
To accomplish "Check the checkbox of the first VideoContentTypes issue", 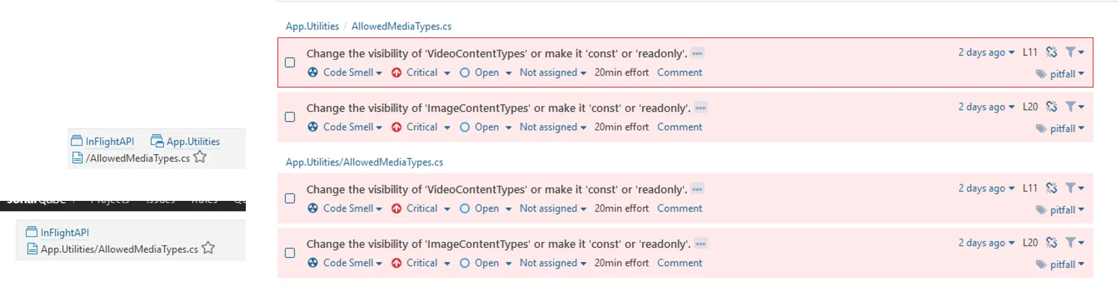I will 290,63.
